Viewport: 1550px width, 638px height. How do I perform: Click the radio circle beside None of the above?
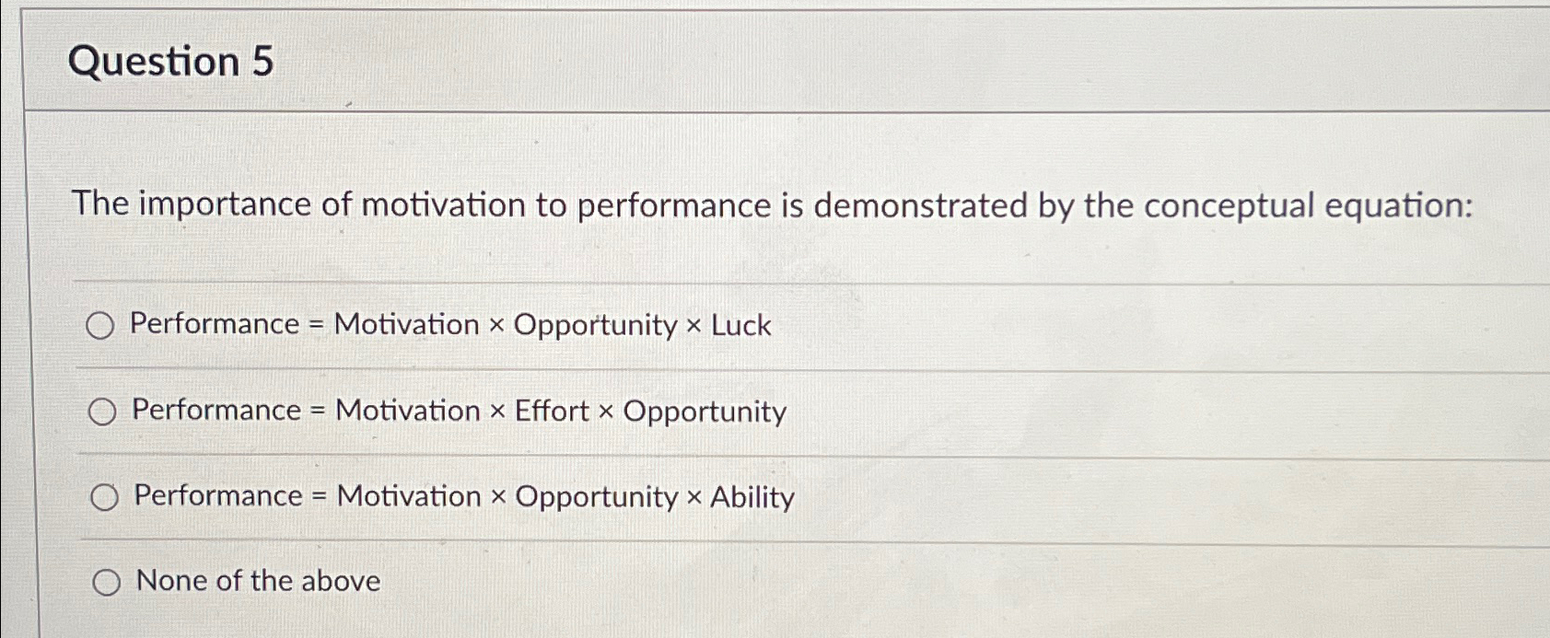[107, 582]
